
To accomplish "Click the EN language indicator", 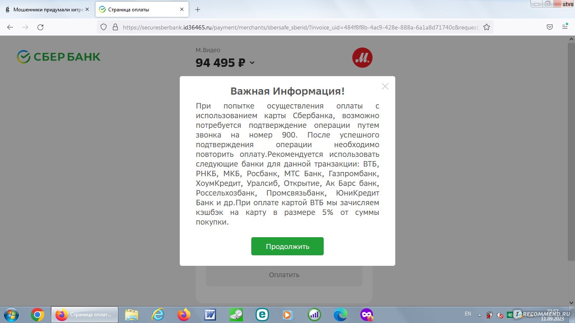I will tap(468, 314).
